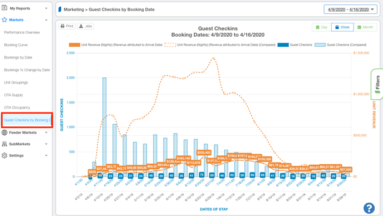
Task: Click the My Reports icon in sidebar
Action: point(4,8)
